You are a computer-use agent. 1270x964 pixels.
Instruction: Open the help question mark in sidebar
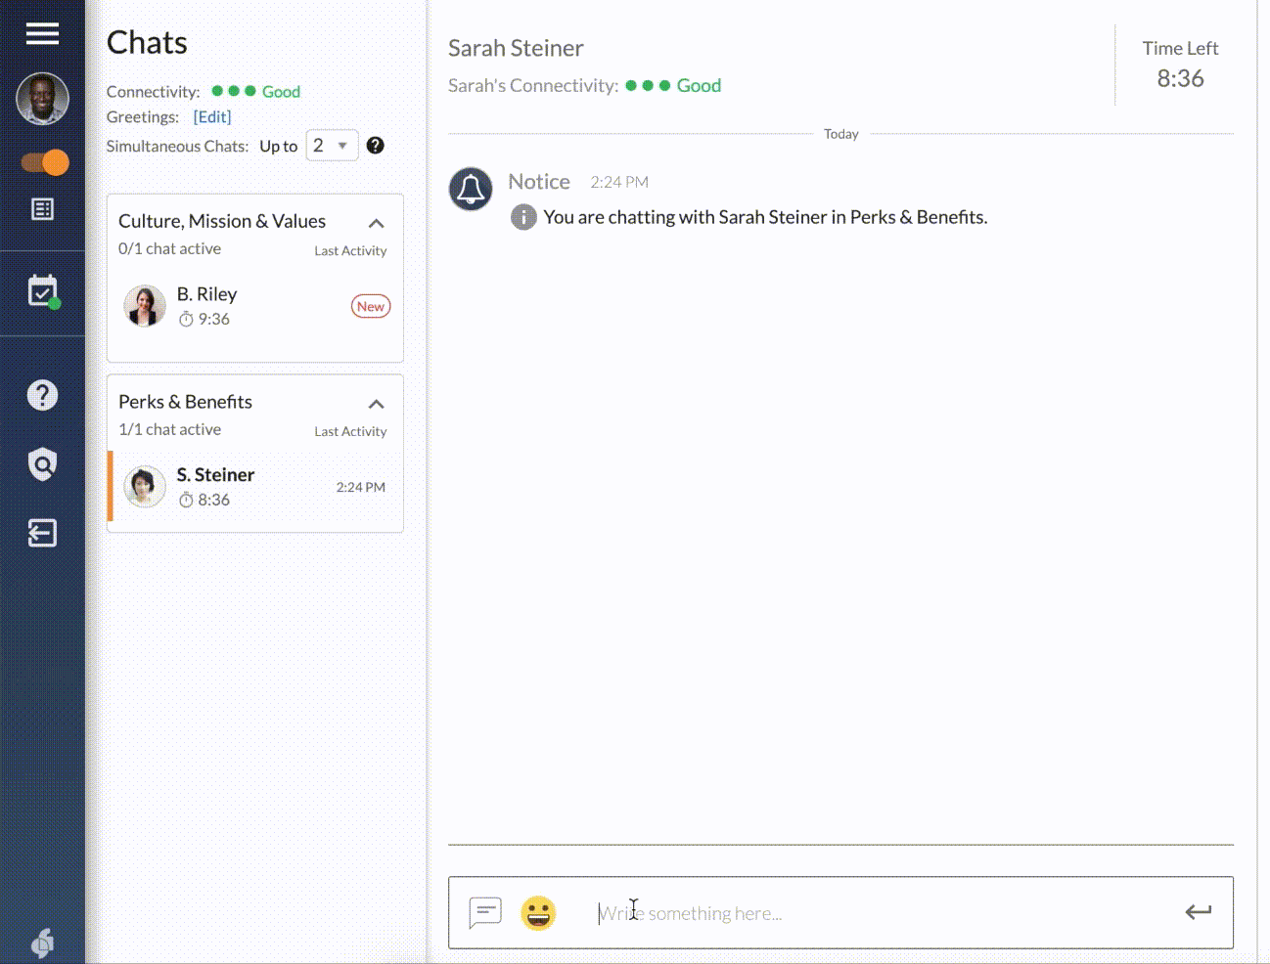(x=42, y=395)
